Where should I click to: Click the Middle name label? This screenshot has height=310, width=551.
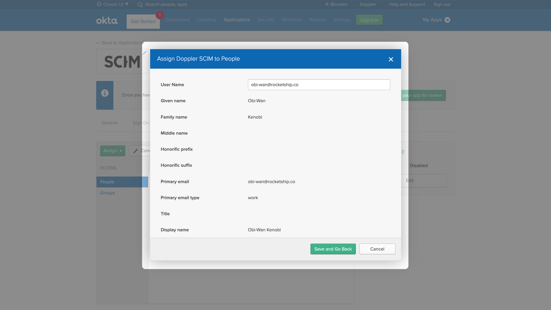tap(174, 133)
